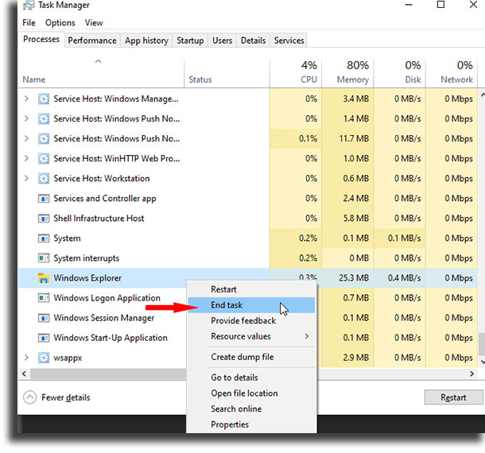Expand Service Host: WinHTTP Web Pro... row
The width and height of the screenshot is (485, 453).
(26, 159)
